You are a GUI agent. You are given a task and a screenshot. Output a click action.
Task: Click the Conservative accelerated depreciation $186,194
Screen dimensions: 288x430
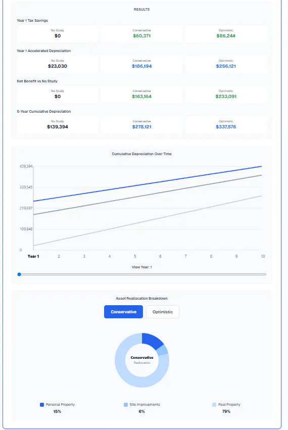click(x=142, y=66)
